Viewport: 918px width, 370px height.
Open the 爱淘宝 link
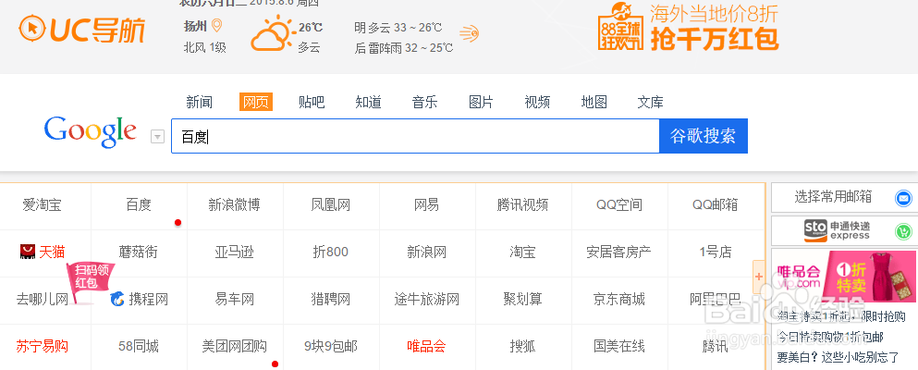point(43,205)
